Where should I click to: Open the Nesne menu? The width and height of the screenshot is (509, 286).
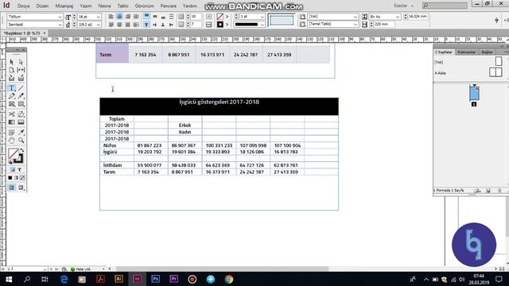pyautogui.click(x=104, y=6)
